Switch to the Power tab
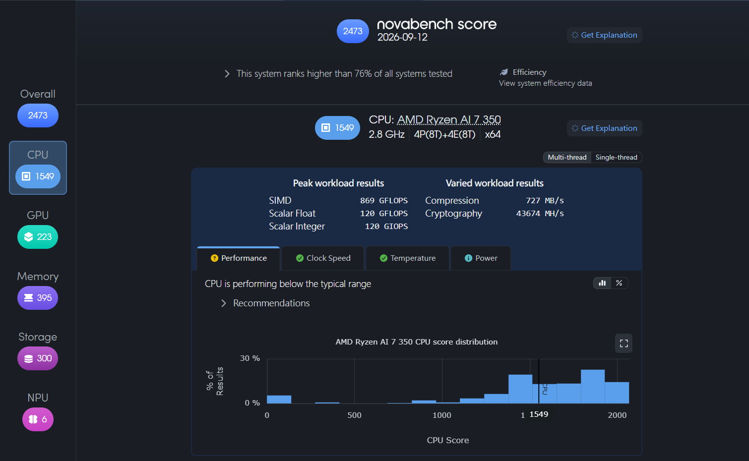 pos(481,258)
